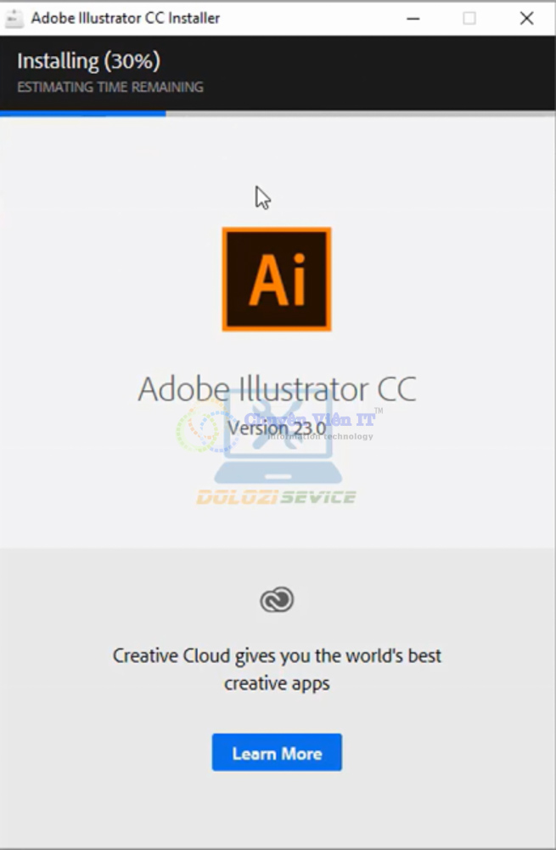Click the blue filled part of the progress bar
The width and height of the screenshot is (556, 850).
pos(83,114)
